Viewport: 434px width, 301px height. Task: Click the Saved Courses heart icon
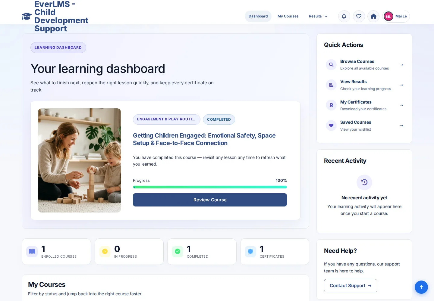[331, 126]
